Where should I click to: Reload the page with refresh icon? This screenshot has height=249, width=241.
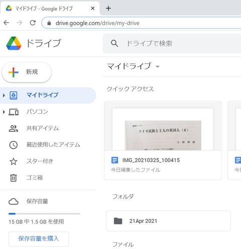(x=33, y=23)
